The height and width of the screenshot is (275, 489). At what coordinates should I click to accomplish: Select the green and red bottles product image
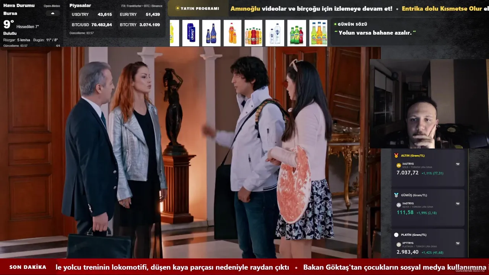coord(296,33)
